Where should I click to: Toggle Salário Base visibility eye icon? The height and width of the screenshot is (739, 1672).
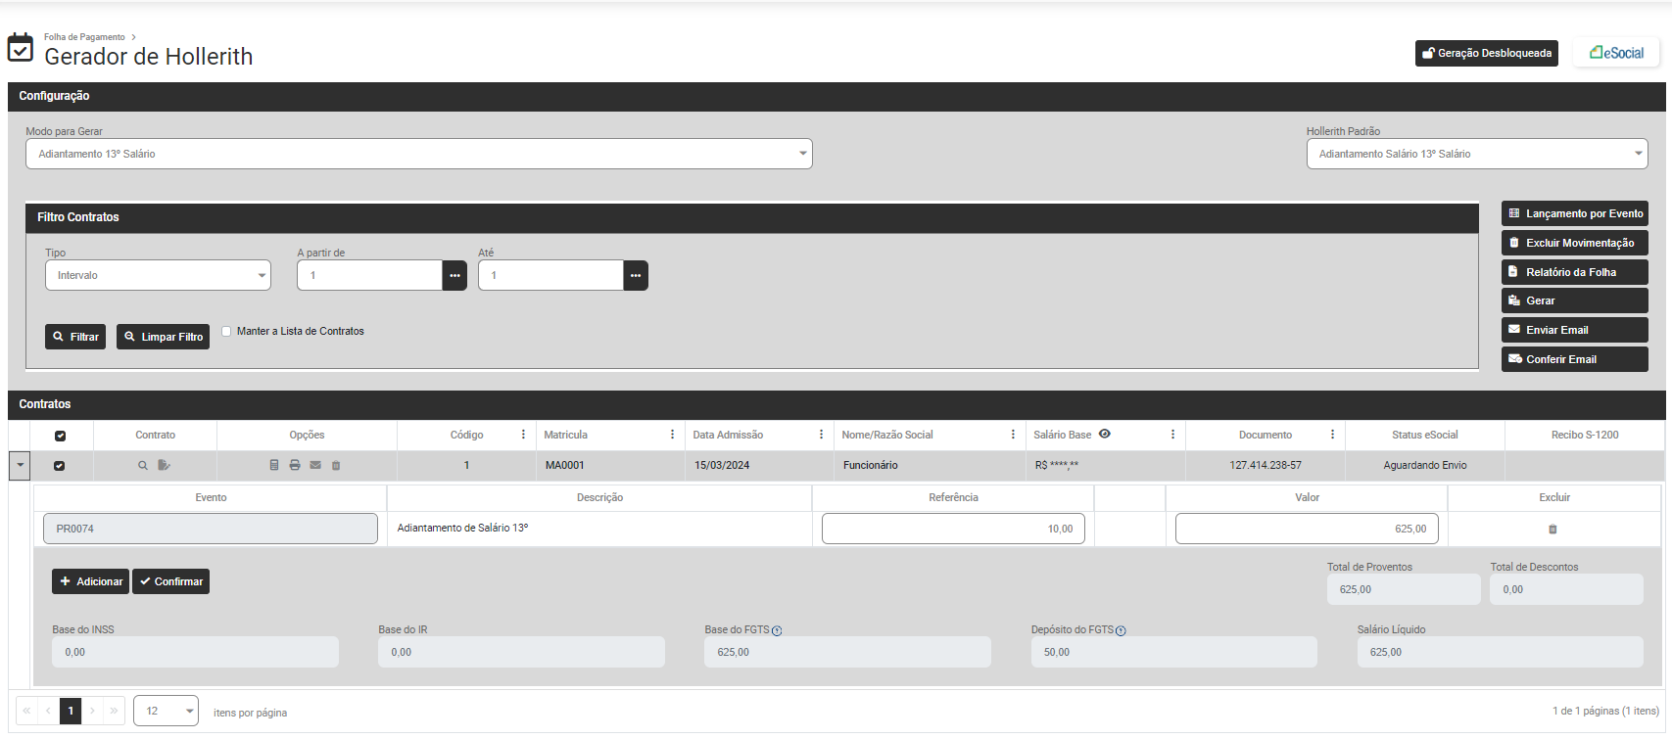pyautogui.click(x=1105, y=434)
